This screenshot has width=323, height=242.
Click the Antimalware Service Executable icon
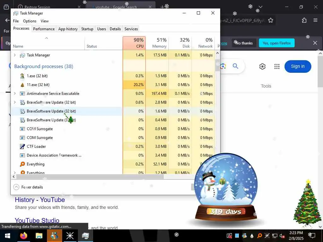22,94
